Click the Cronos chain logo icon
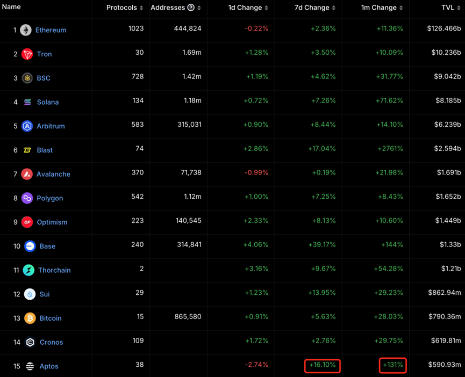 (x=30, y=342)
